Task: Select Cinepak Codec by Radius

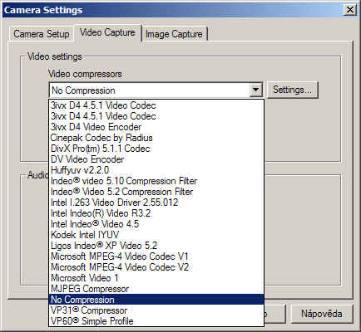Action: tap(156, 138)
